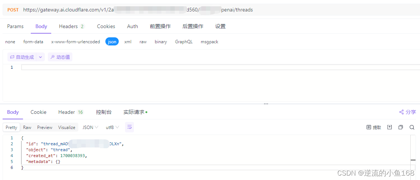The height and width of the screenshot is (180, 420).
Task: Click the 自动生成 button
Action: pyautogui.click(x=22, y=57)
